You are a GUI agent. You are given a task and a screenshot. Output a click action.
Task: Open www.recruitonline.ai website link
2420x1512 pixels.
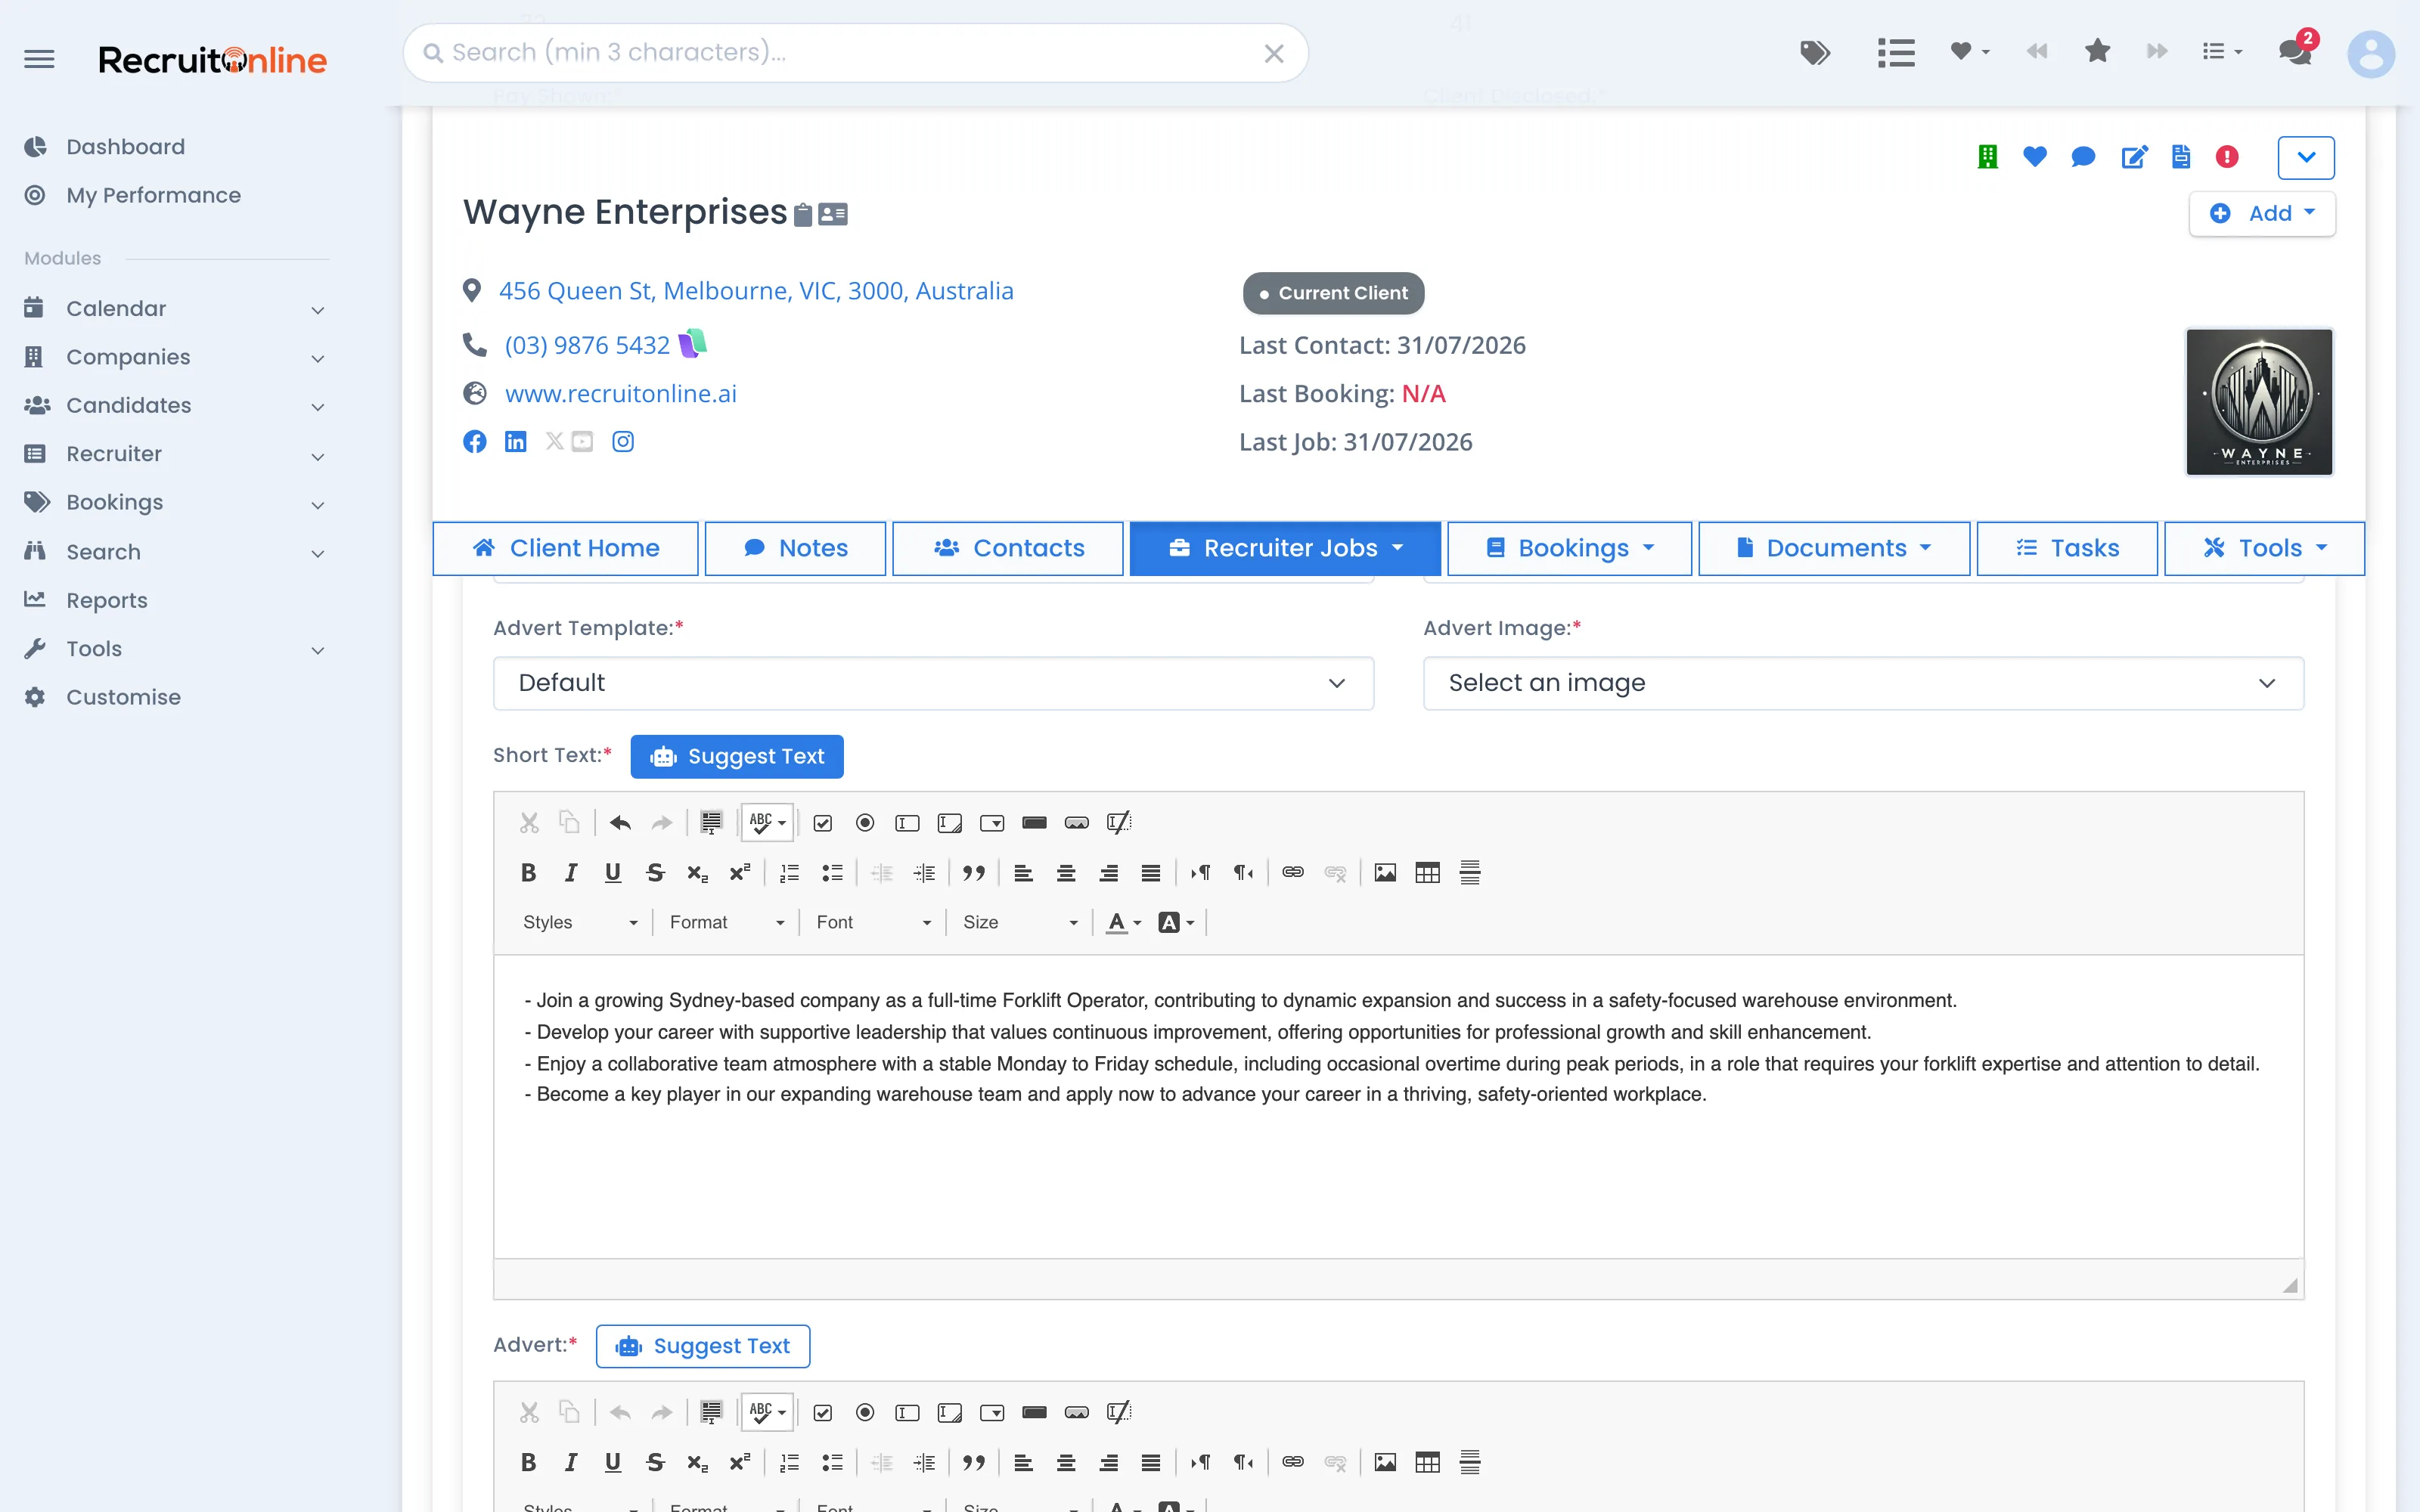click(621, 394)
